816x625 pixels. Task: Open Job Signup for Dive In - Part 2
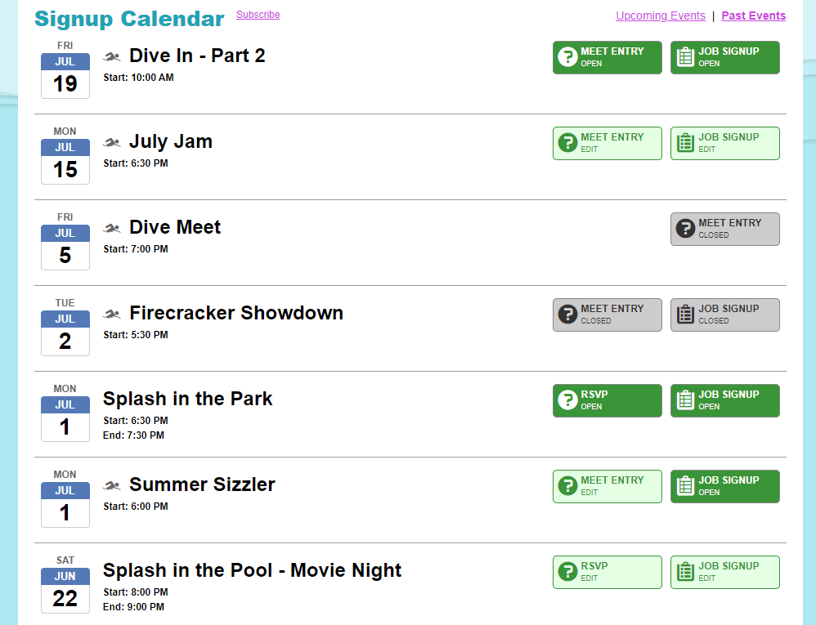point(725,57)
